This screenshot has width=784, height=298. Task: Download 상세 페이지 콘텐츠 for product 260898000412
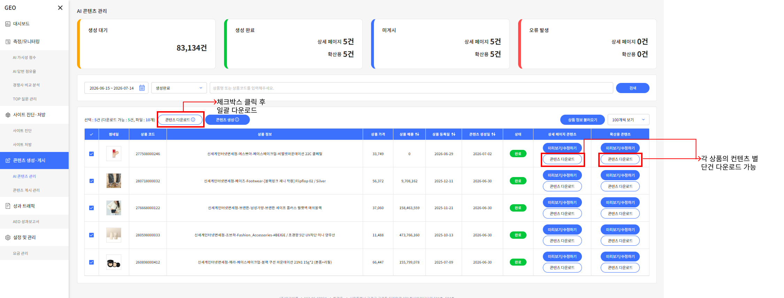coord(562,268)
